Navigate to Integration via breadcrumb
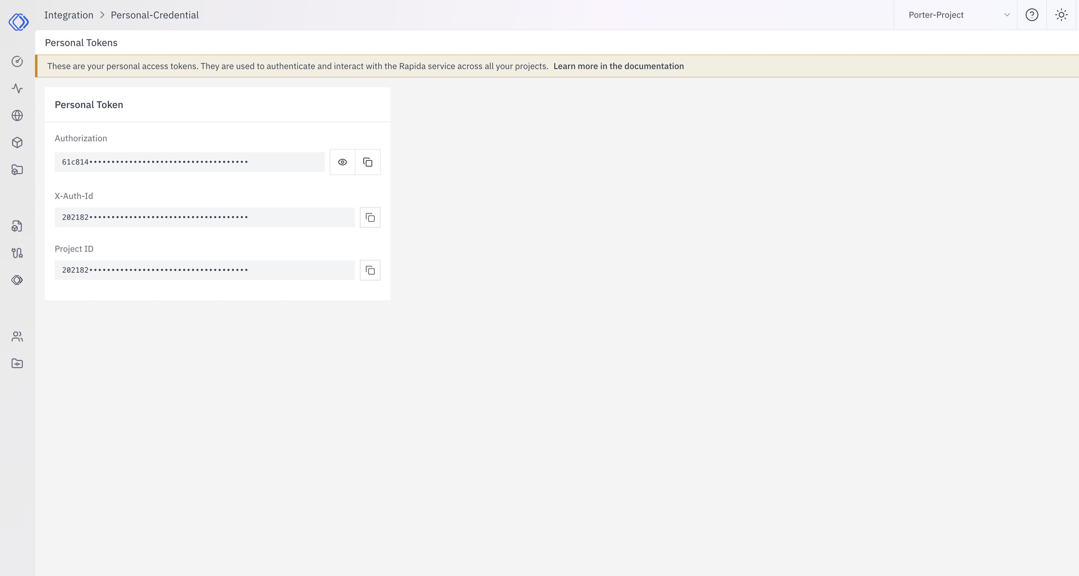The image size is (1079, 576). (69, 15)
